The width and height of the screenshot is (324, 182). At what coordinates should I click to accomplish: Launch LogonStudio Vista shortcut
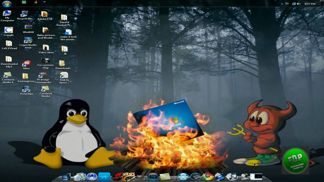click(x=28, y=43)
